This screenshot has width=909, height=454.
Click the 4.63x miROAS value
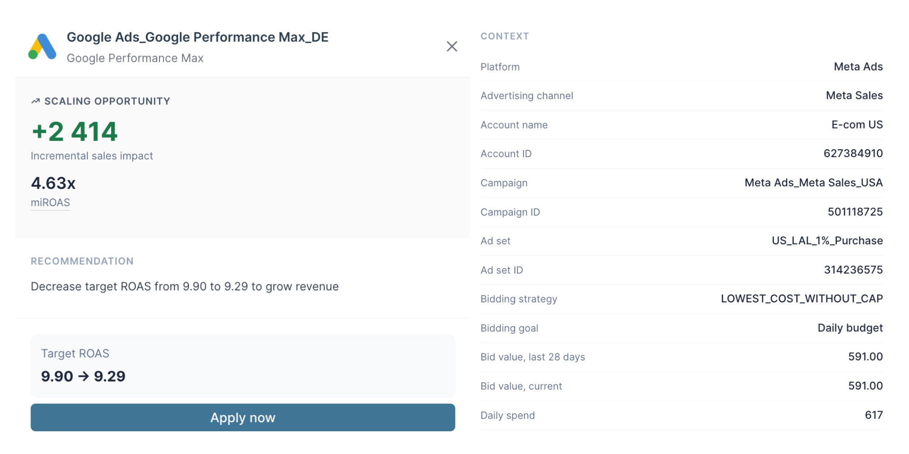pyautogui.click(x=53, y=183)
